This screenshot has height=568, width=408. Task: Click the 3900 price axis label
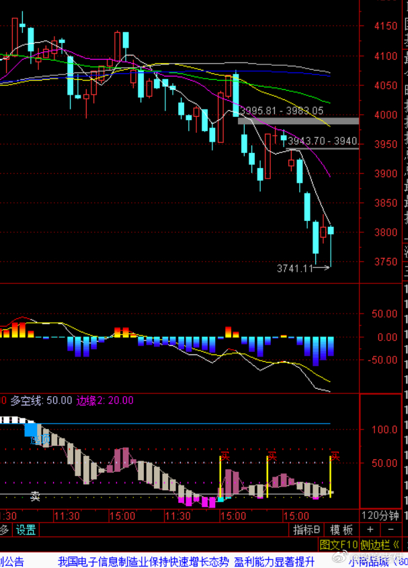coord(386,173)
